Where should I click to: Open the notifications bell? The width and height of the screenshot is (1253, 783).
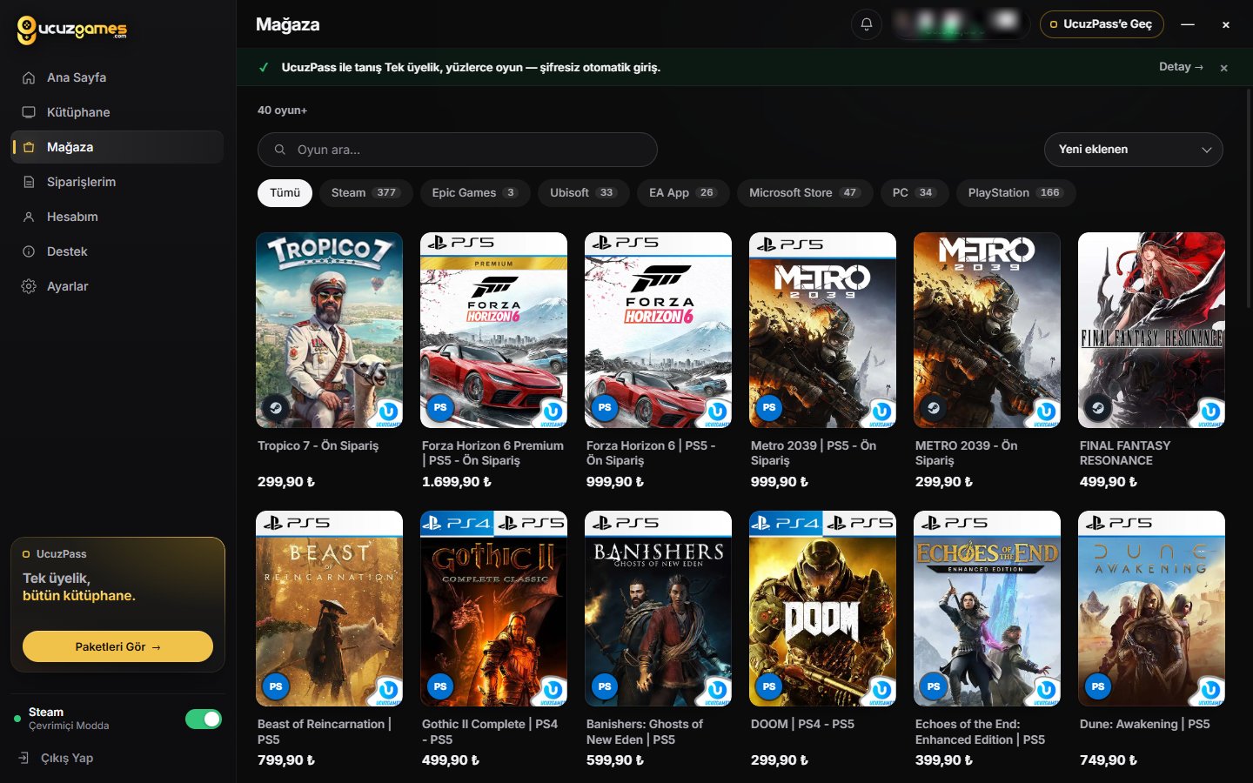867,24
